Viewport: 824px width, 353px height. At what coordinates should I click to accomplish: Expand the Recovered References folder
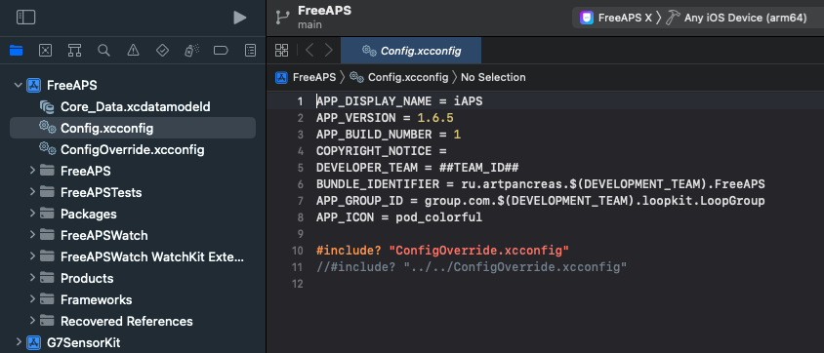32,321
